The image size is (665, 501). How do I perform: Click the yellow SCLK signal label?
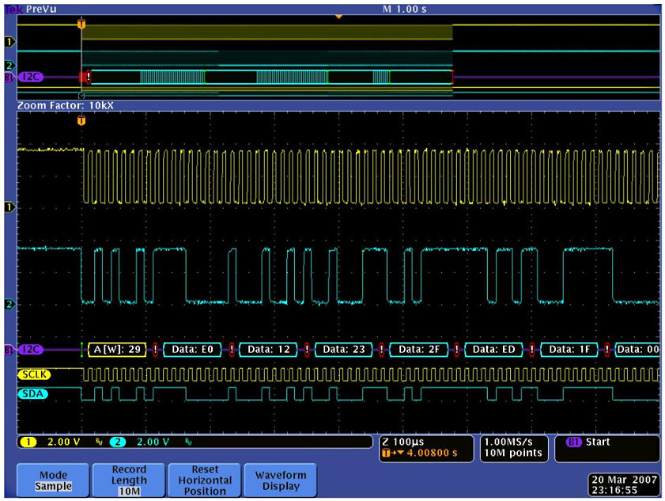[36, 374]
